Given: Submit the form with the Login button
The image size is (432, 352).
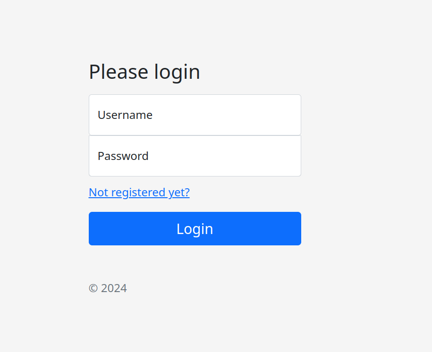Looking at the screenshot, I should coord(195,229).
